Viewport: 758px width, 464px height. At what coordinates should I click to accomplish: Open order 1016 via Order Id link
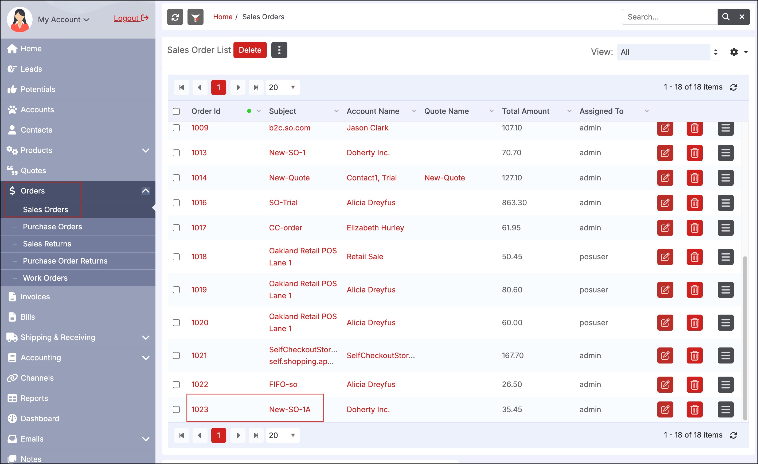199,203
